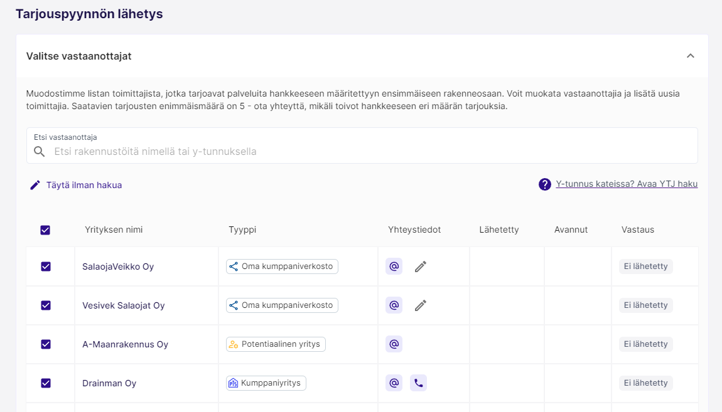Edit contact details for SalaojaVeikko Oy
Image resolution: width=722 pixels, height=412 pixels.
[x=421, y=267]
